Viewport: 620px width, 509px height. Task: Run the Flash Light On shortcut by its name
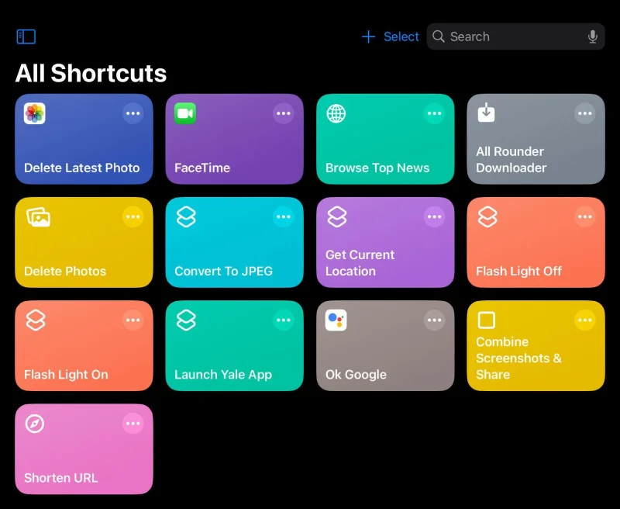pos(66,375)
